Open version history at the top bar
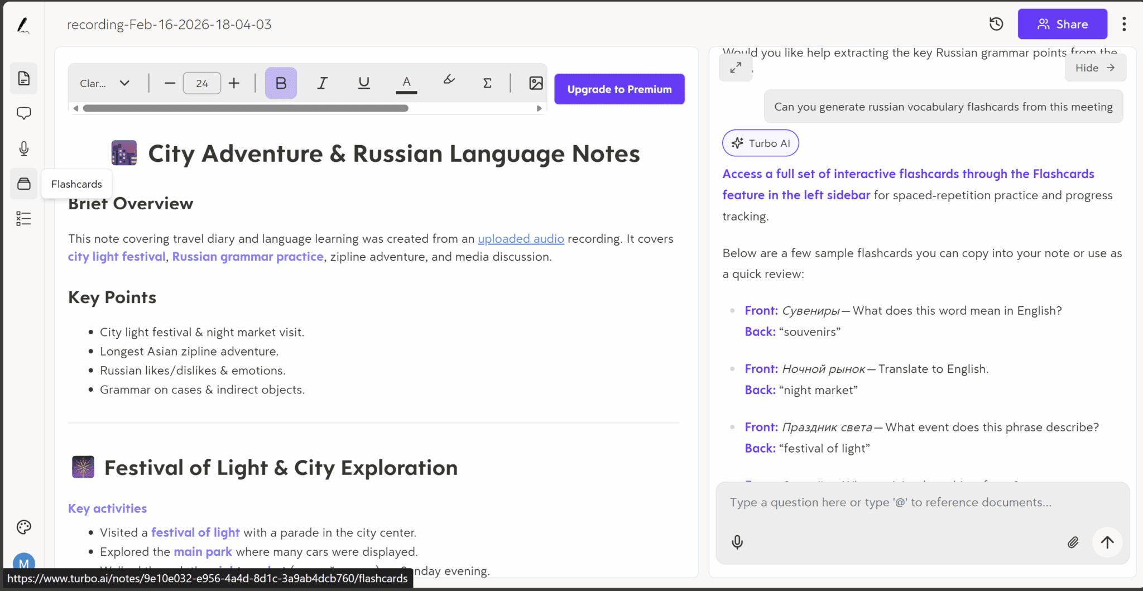Viewport: 1143px width, 591px height. [997, 23]
